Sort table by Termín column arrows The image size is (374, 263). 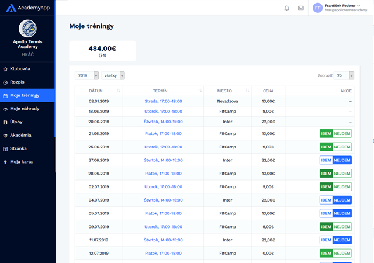(200, 91)
